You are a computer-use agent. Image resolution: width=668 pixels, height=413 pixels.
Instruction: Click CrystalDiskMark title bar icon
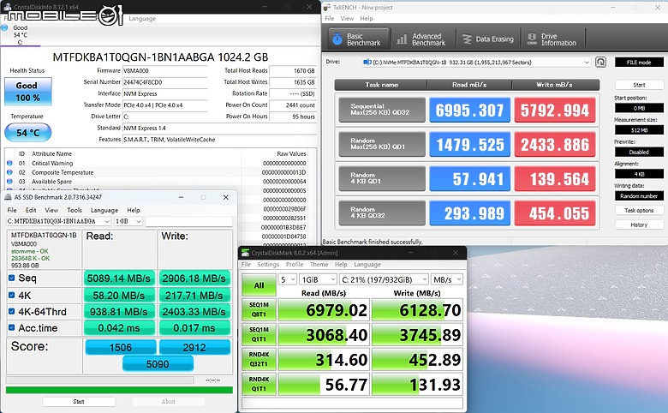[245, 253]
